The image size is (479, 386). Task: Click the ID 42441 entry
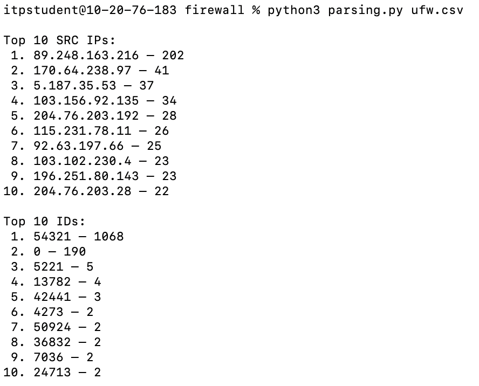pos(52,297)
